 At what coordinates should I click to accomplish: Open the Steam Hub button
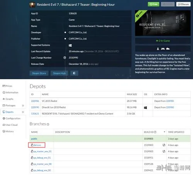[59, 73]
